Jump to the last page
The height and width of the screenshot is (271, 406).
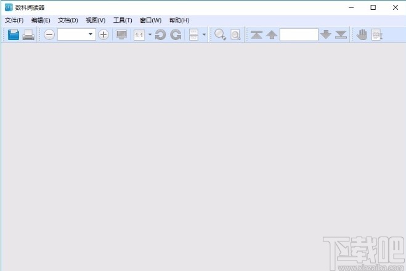point(341,34)
